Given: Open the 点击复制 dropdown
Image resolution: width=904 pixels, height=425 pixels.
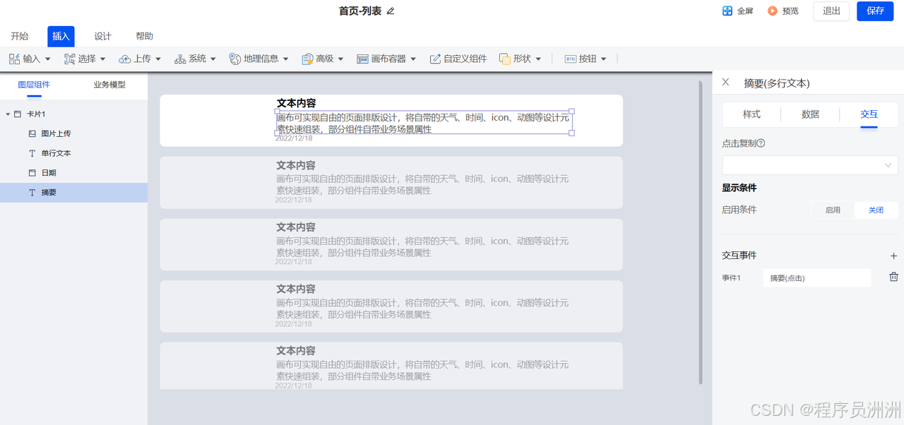Looking at the screenshot, I should [809, 164].
